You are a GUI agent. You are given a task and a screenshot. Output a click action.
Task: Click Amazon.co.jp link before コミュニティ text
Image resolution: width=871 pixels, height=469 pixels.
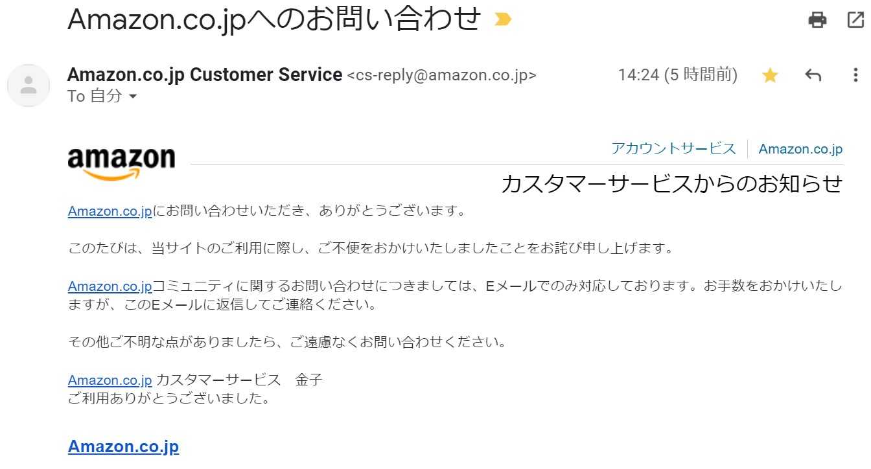tap(110, 286)
